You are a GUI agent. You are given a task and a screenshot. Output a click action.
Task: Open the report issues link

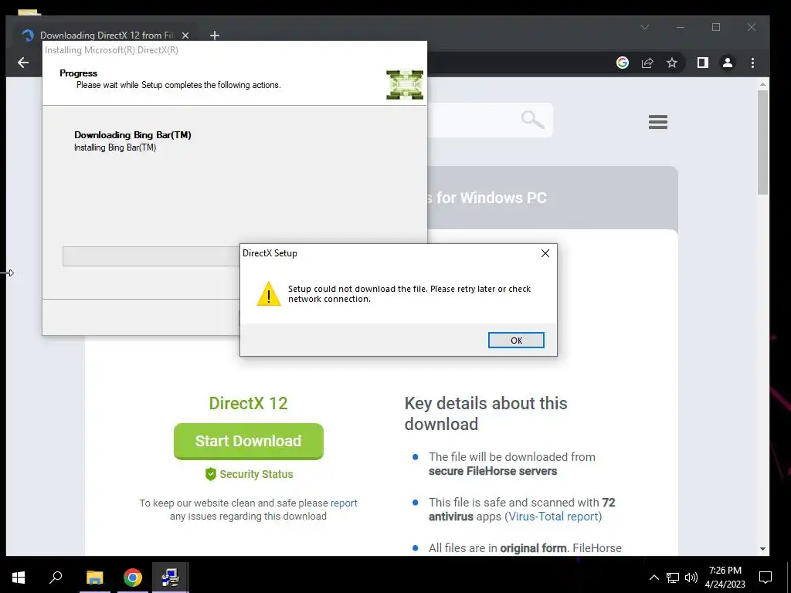pyautogui.click(x=344, y=503)
